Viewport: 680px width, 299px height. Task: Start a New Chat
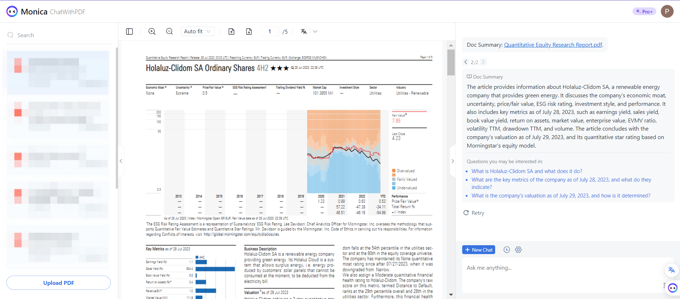(478, 250)
